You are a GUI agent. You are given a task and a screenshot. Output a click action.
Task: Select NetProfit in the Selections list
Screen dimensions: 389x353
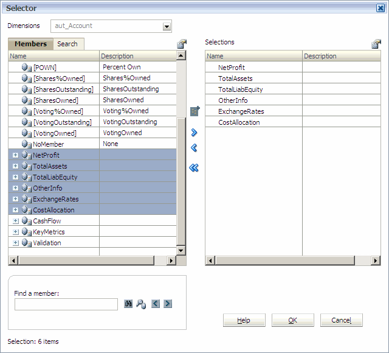(231, 68)
